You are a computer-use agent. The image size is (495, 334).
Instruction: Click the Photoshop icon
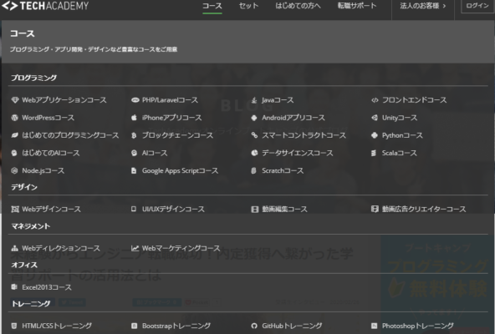(374, 326)
